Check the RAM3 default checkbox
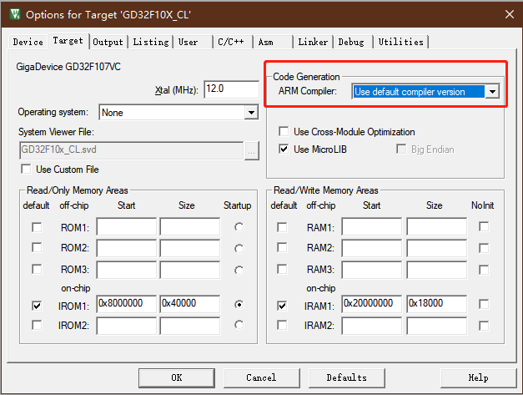Image resolution: width=523 pixels, height=395 pixels. (282, 269)
